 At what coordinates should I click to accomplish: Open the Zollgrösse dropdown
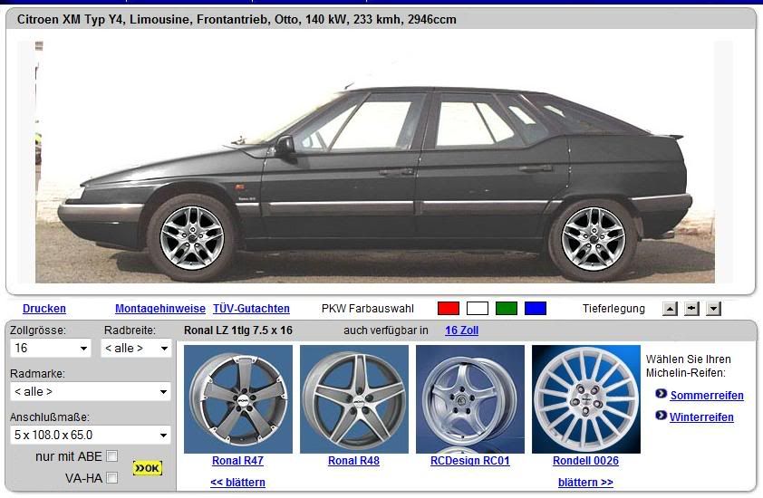click(x=50, y=349)
